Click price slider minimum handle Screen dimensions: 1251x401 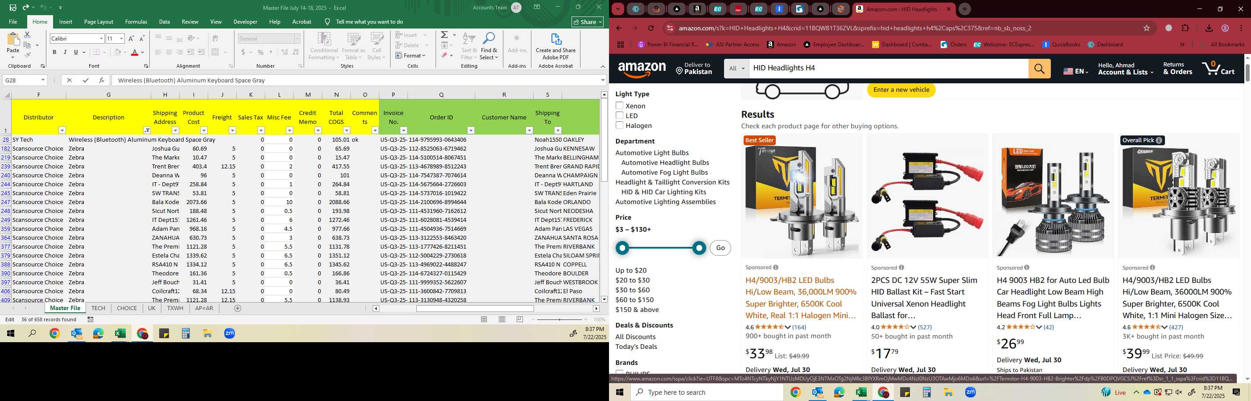(x=622, y=249)
